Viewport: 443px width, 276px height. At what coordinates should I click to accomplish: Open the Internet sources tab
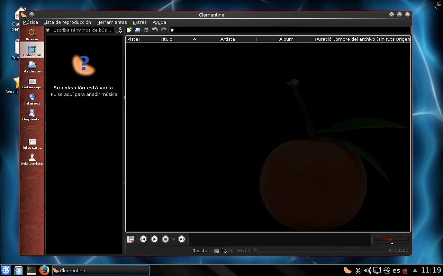point(32,99)
